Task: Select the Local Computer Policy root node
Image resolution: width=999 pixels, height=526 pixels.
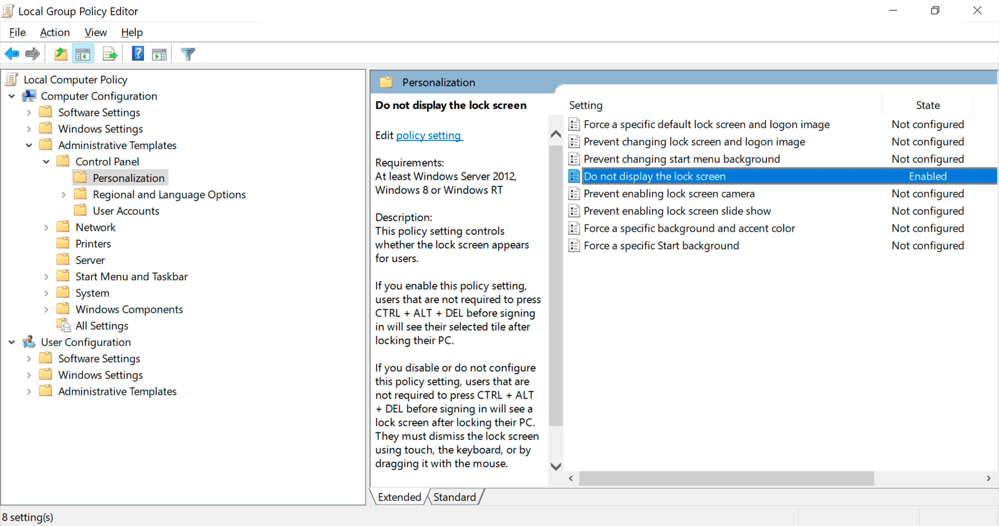Action: [76, 79]
